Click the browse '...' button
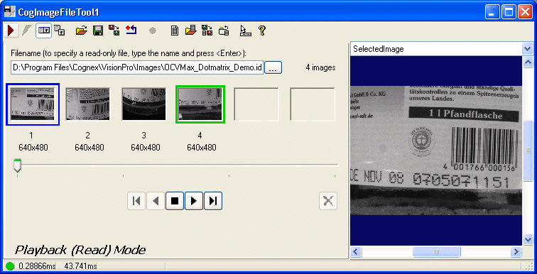 (x=273, y=67)
